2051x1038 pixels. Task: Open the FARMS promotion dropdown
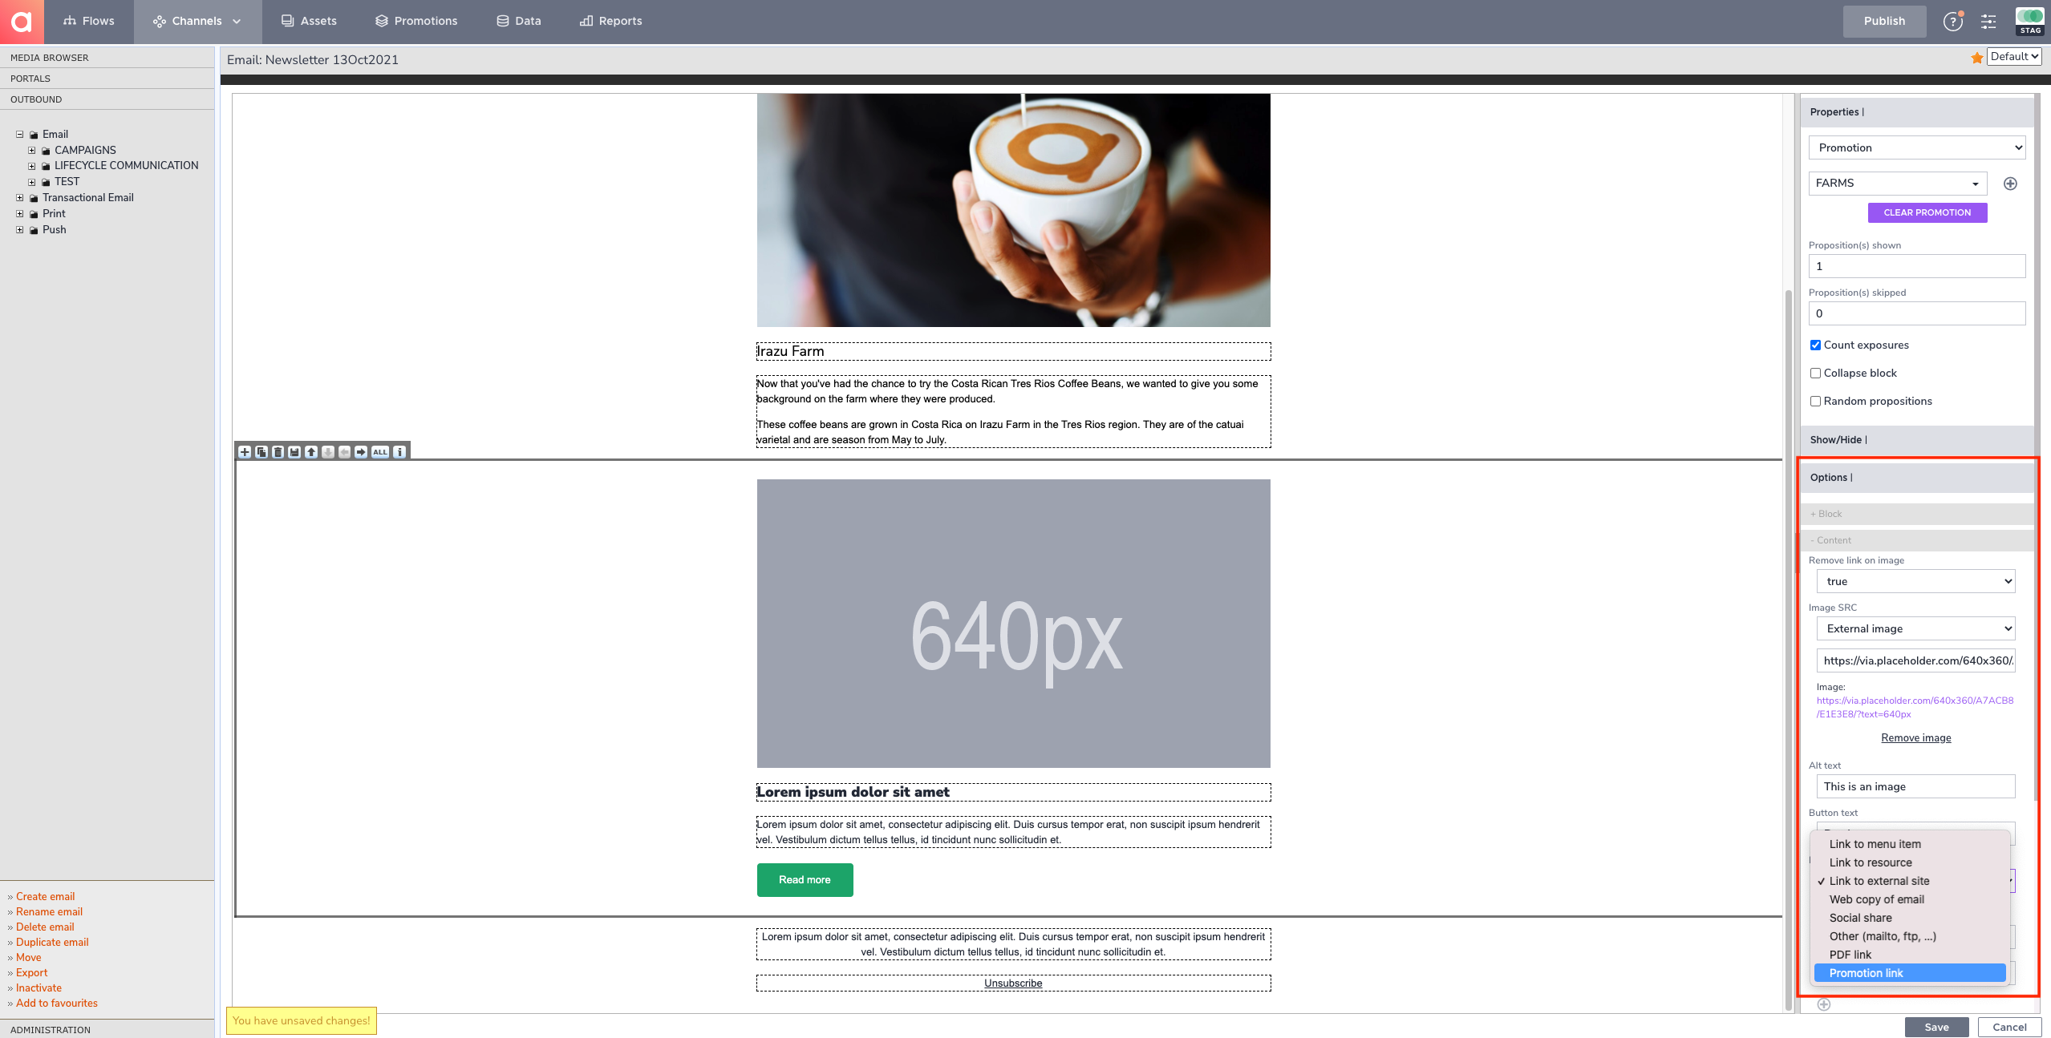tap(1898, 184)
